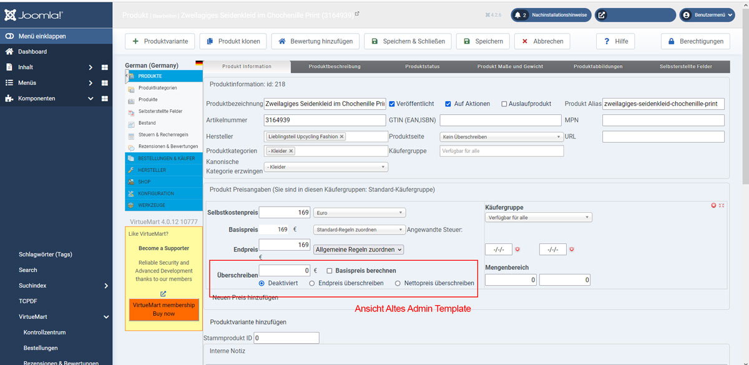Switch to the Produktbeschreibung tab
749x365 pixels.
point(335,66)
